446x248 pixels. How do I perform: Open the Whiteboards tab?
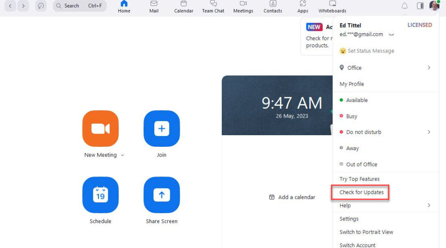point(332,7)
